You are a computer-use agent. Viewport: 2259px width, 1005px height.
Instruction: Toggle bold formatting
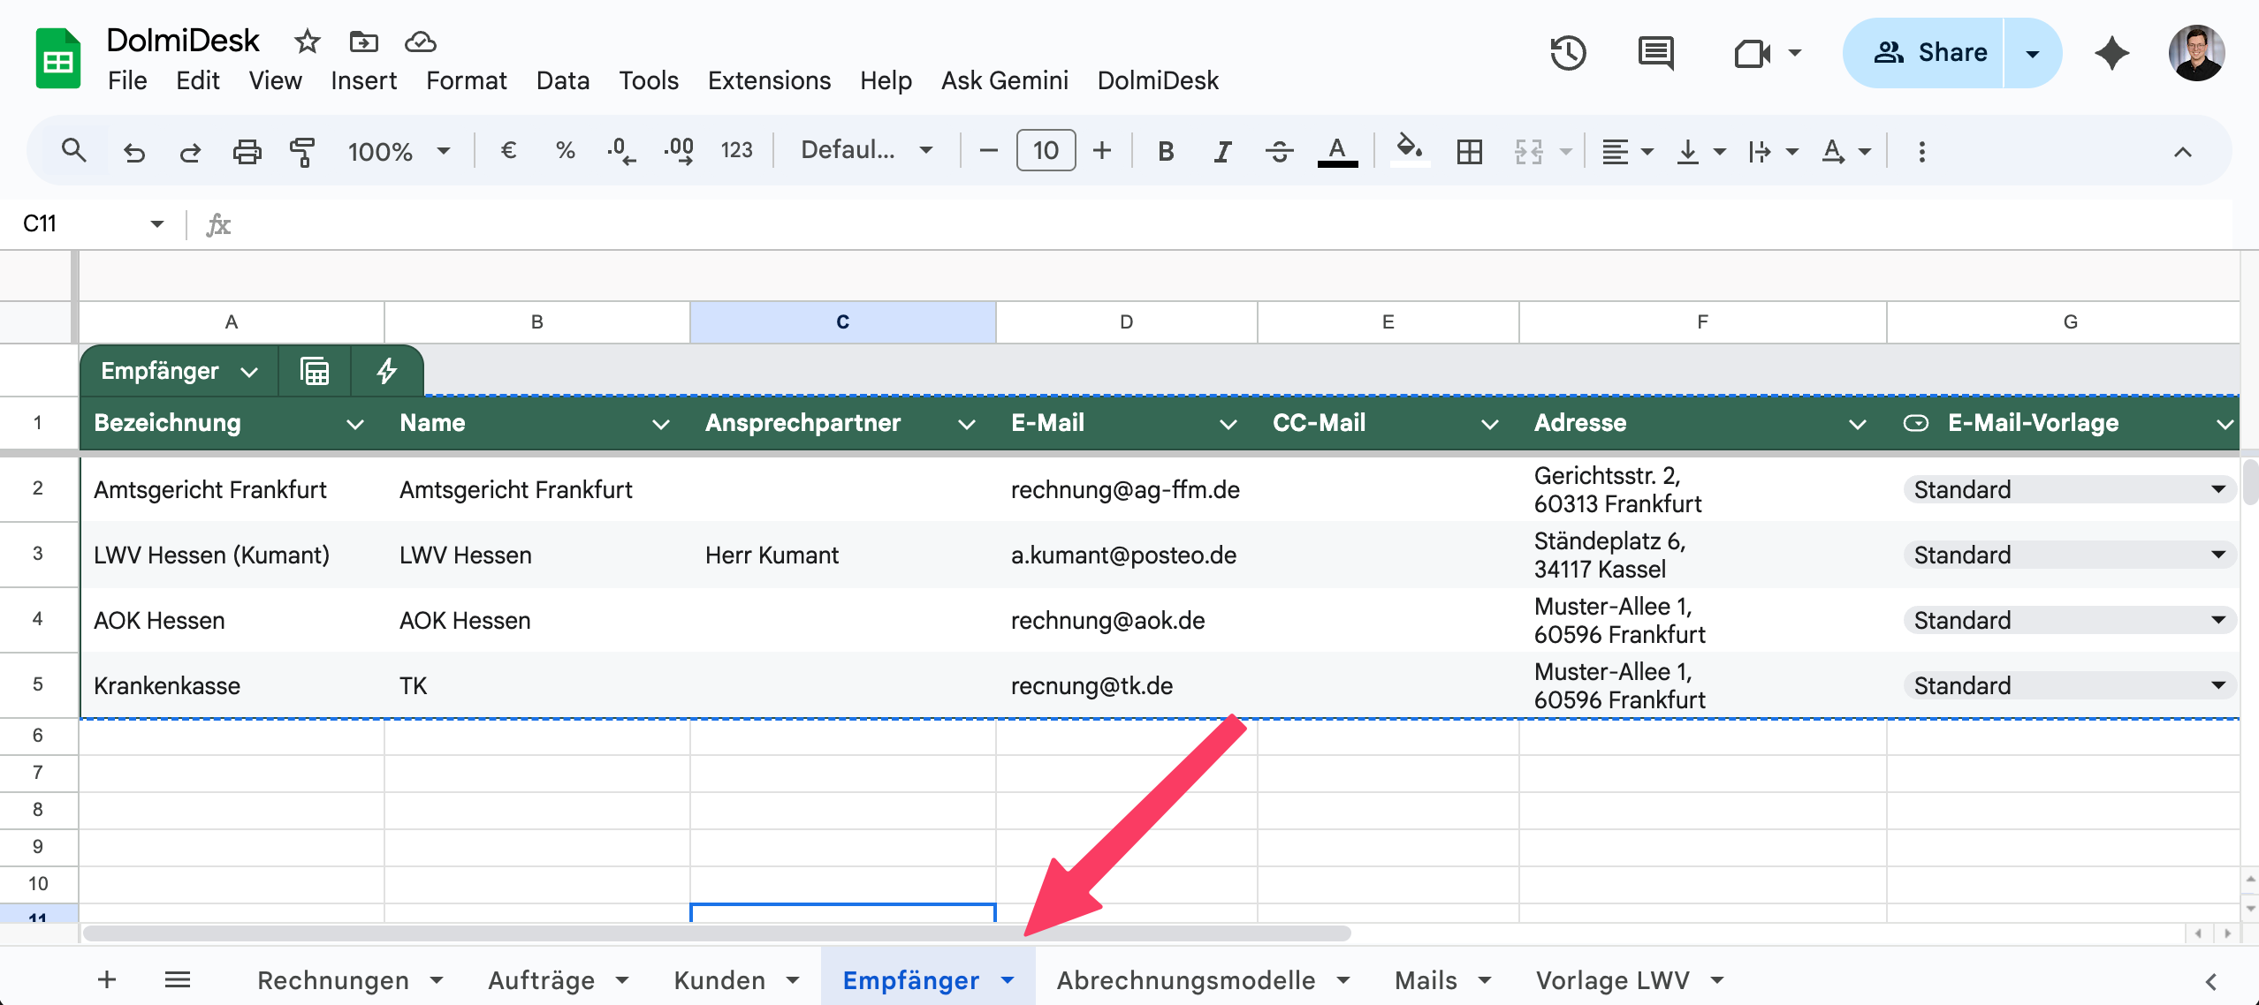coord(1166,151)
